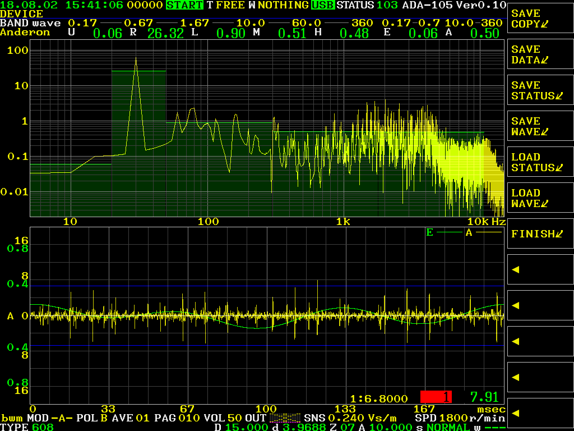Click the MOD -A- setting
This screenshot has height=431, width=574.
(50, 418)
